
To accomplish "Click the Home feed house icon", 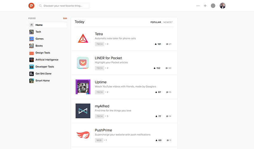I will click(x=31, y=25).
